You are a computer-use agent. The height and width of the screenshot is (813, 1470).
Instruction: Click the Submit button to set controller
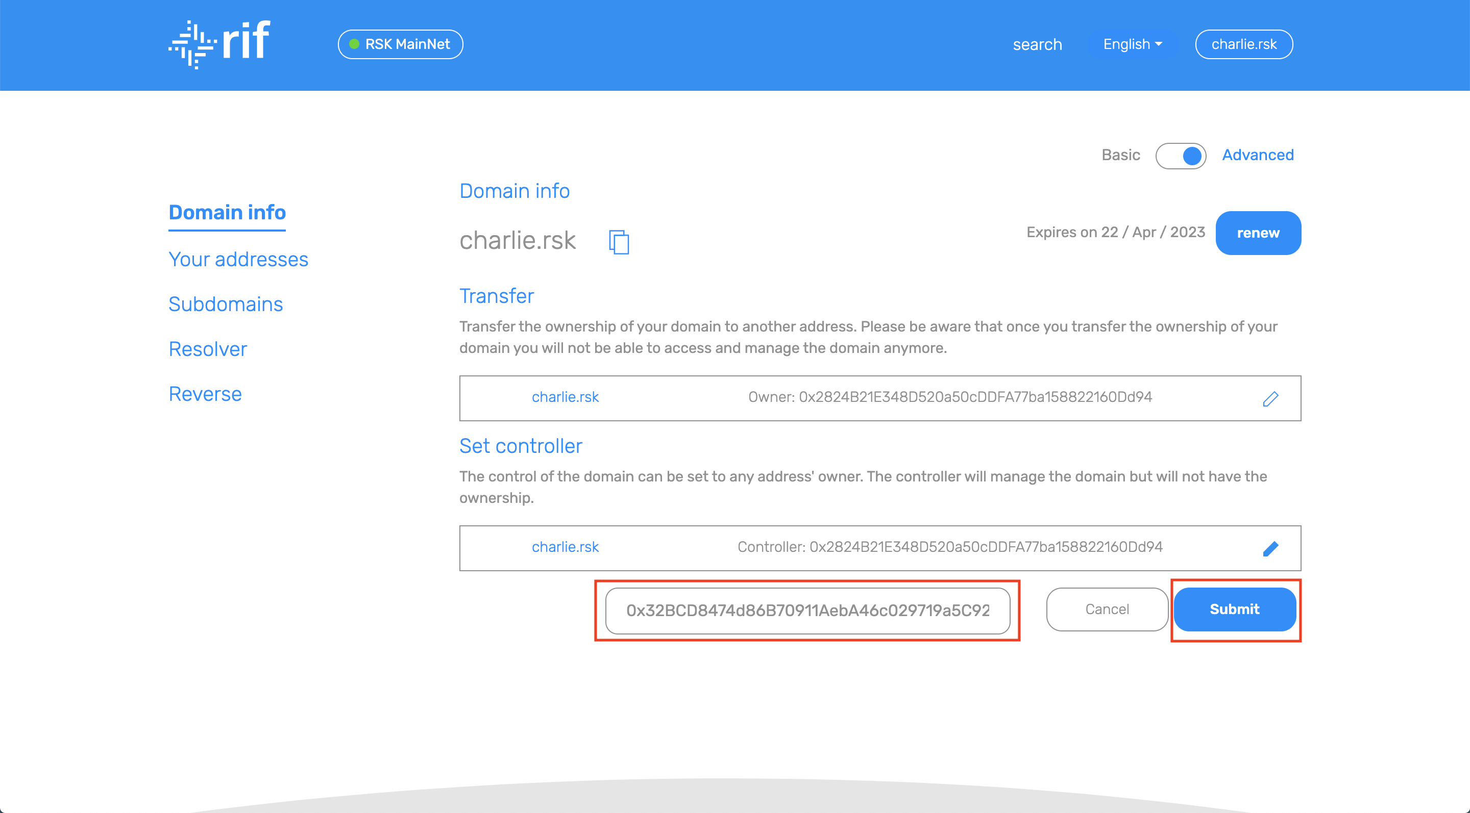pyautogui.click(x=1234, y=609)
